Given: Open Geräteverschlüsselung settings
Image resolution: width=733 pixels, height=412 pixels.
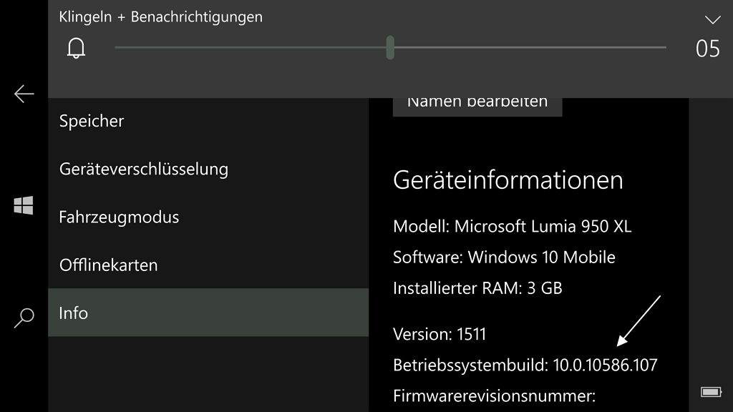Looking at the screenshot, I should 208,169.
